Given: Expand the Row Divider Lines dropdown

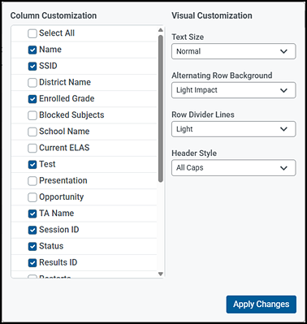Looking at the screenshot, I should coord(234,129).
